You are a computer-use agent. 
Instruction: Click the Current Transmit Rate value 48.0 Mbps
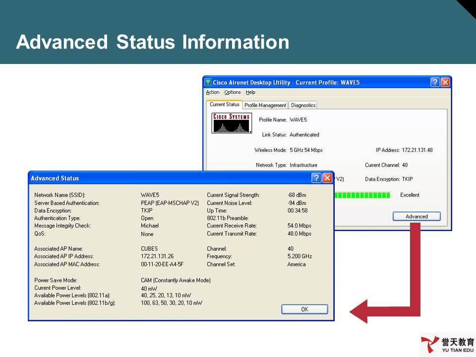[299, 234]
